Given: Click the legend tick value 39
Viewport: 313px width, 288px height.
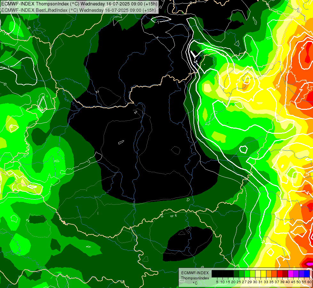Looking at the screenshot, I should click(x=282, y=282).
